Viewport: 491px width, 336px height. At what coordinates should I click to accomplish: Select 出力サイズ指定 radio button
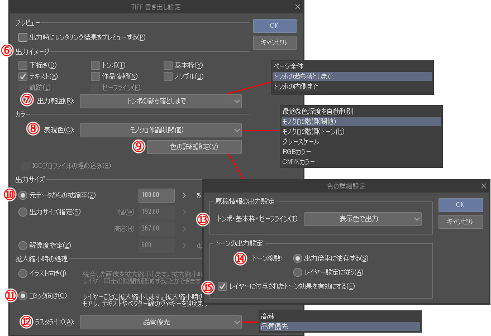22,212
